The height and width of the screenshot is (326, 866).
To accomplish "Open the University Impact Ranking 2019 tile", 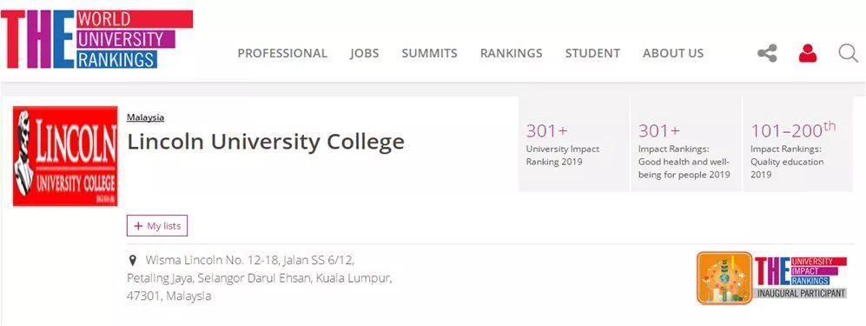I will pos(573,144).
